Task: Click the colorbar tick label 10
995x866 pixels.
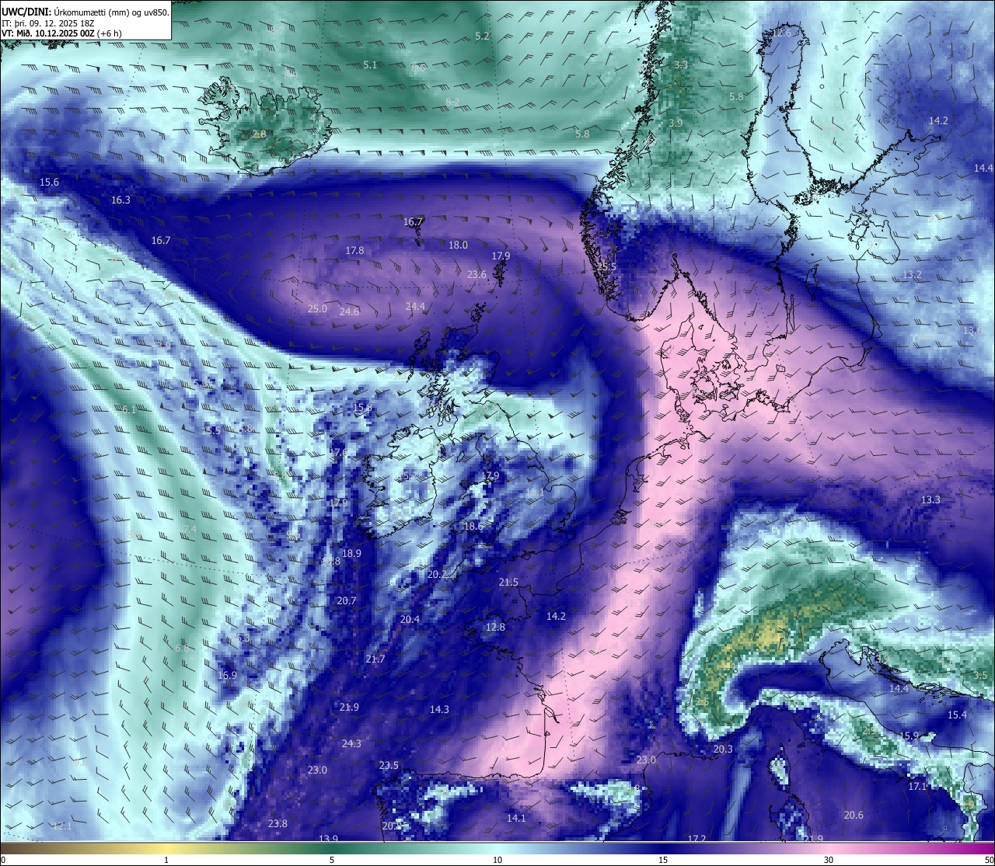Action: click(x=497, y=860)
